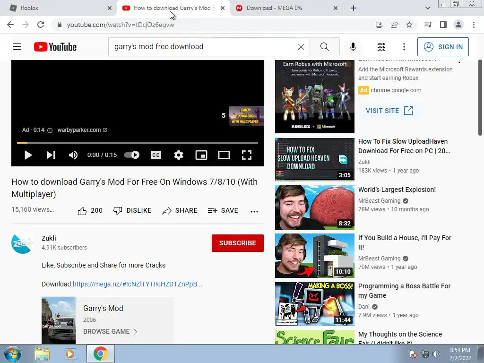Subscribe to the Zukli channel

237,243
